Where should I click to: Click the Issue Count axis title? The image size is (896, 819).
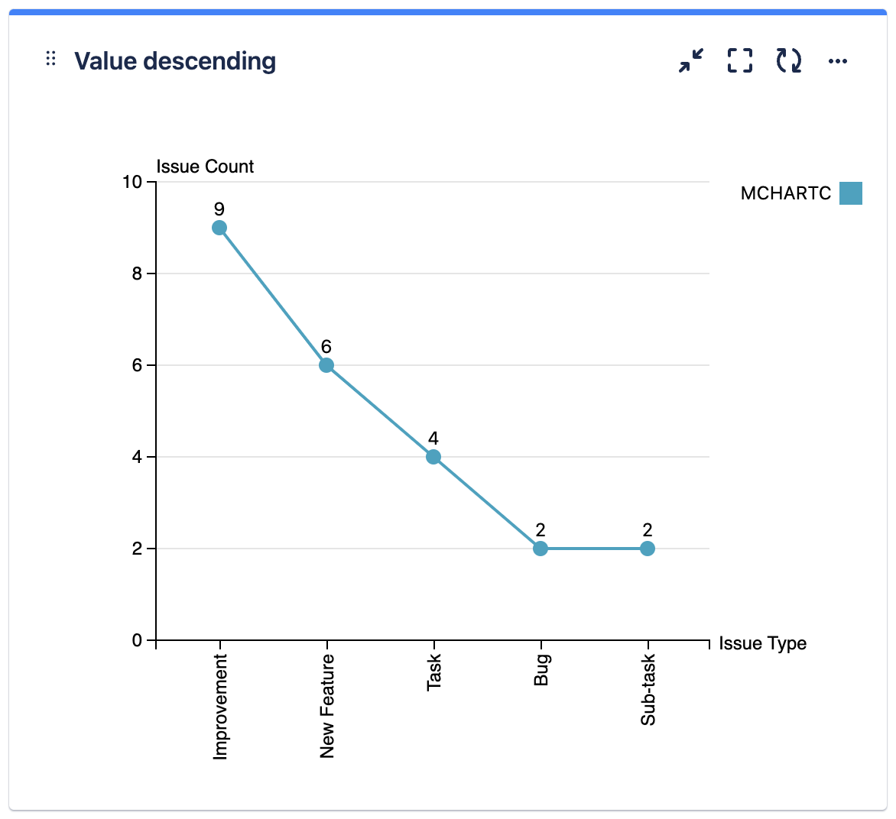pos(205,167)
